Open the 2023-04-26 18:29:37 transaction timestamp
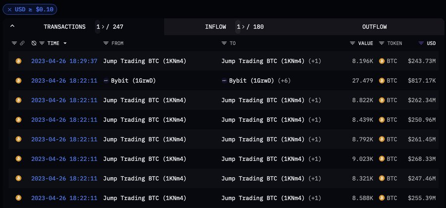Screen dimensions: 446x208 click(64, 61)
